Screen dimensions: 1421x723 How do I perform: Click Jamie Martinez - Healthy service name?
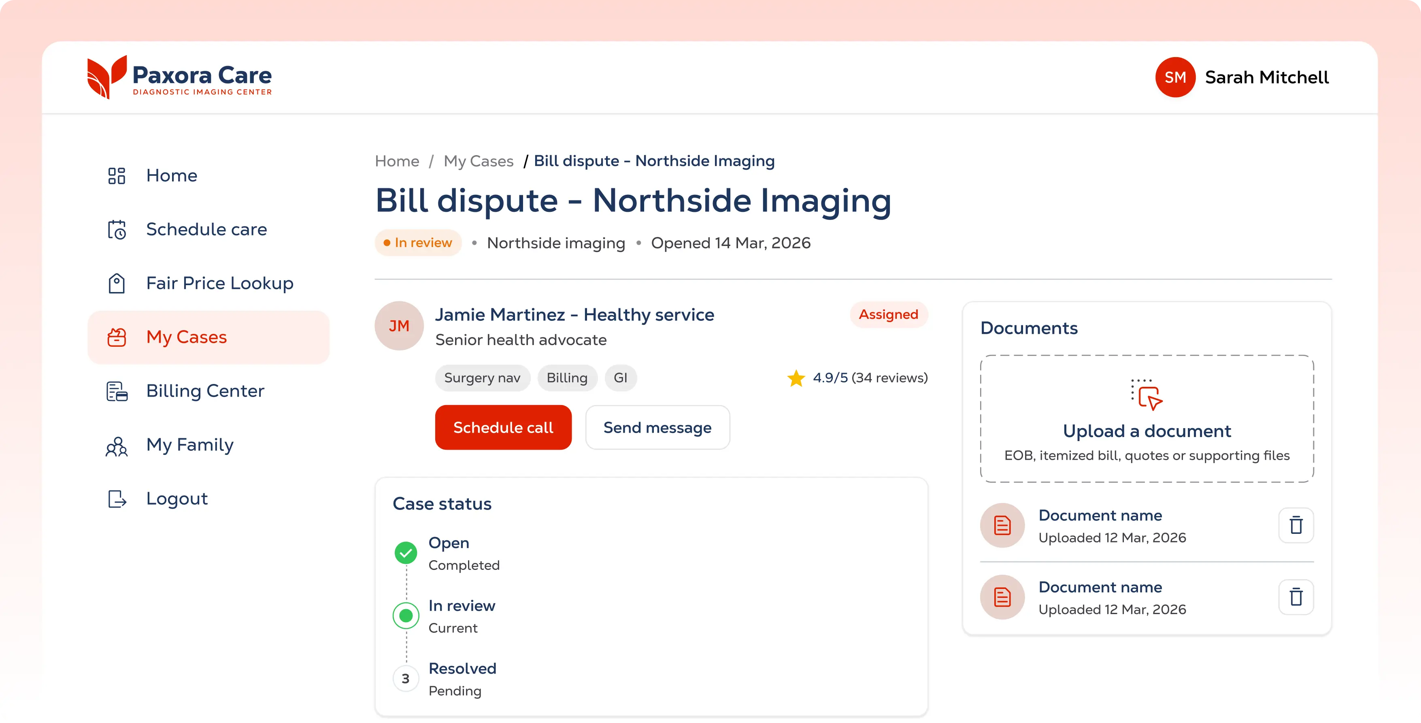574,315
